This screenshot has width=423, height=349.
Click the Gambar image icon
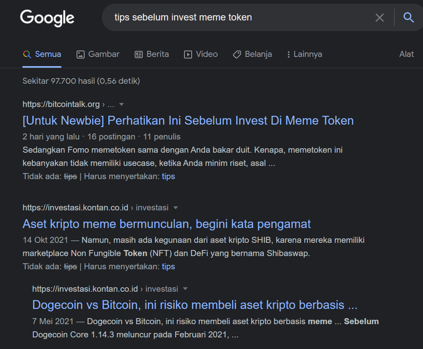pyautogui.click(x=81, y=54)
